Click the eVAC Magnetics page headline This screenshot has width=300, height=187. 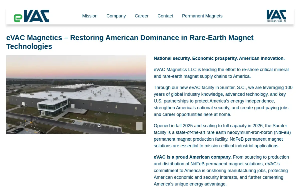click(130, 42)
